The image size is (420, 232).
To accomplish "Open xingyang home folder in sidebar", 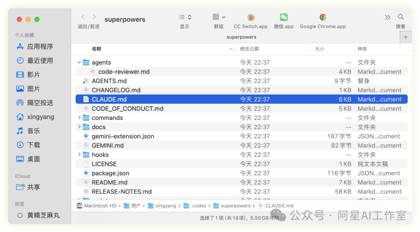I will [x=35, y=117].
